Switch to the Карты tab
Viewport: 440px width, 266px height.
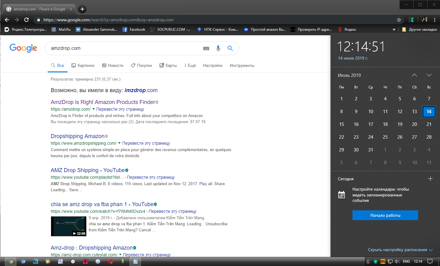click(168, 65)
